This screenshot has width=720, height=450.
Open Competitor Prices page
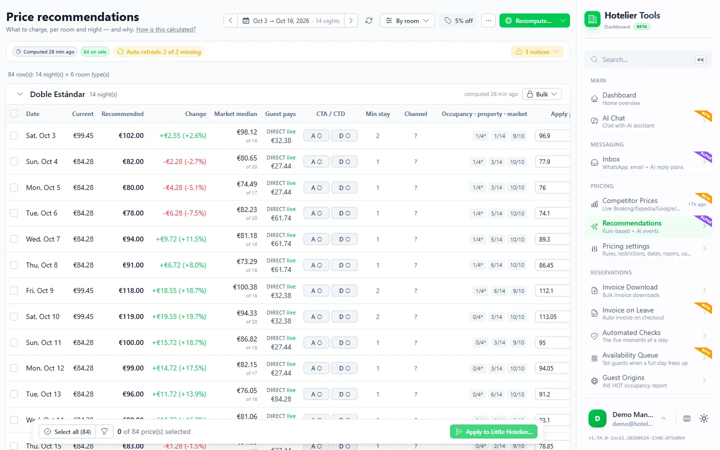point(648,204)
